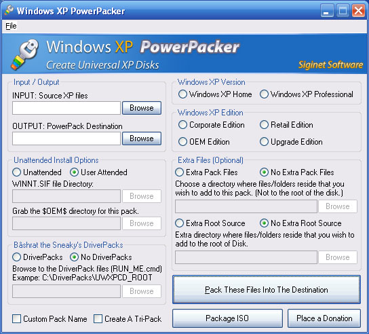
Task: Click Browse beside WINNT.SIF file Directory
Action: point(142,196)
